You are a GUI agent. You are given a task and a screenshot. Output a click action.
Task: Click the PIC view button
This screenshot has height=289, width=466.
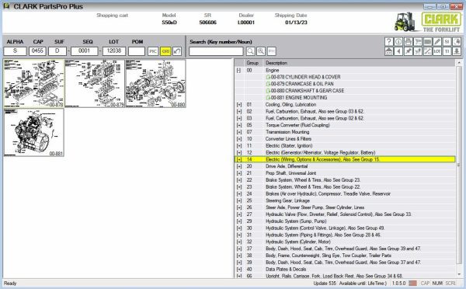pos(153,51)
